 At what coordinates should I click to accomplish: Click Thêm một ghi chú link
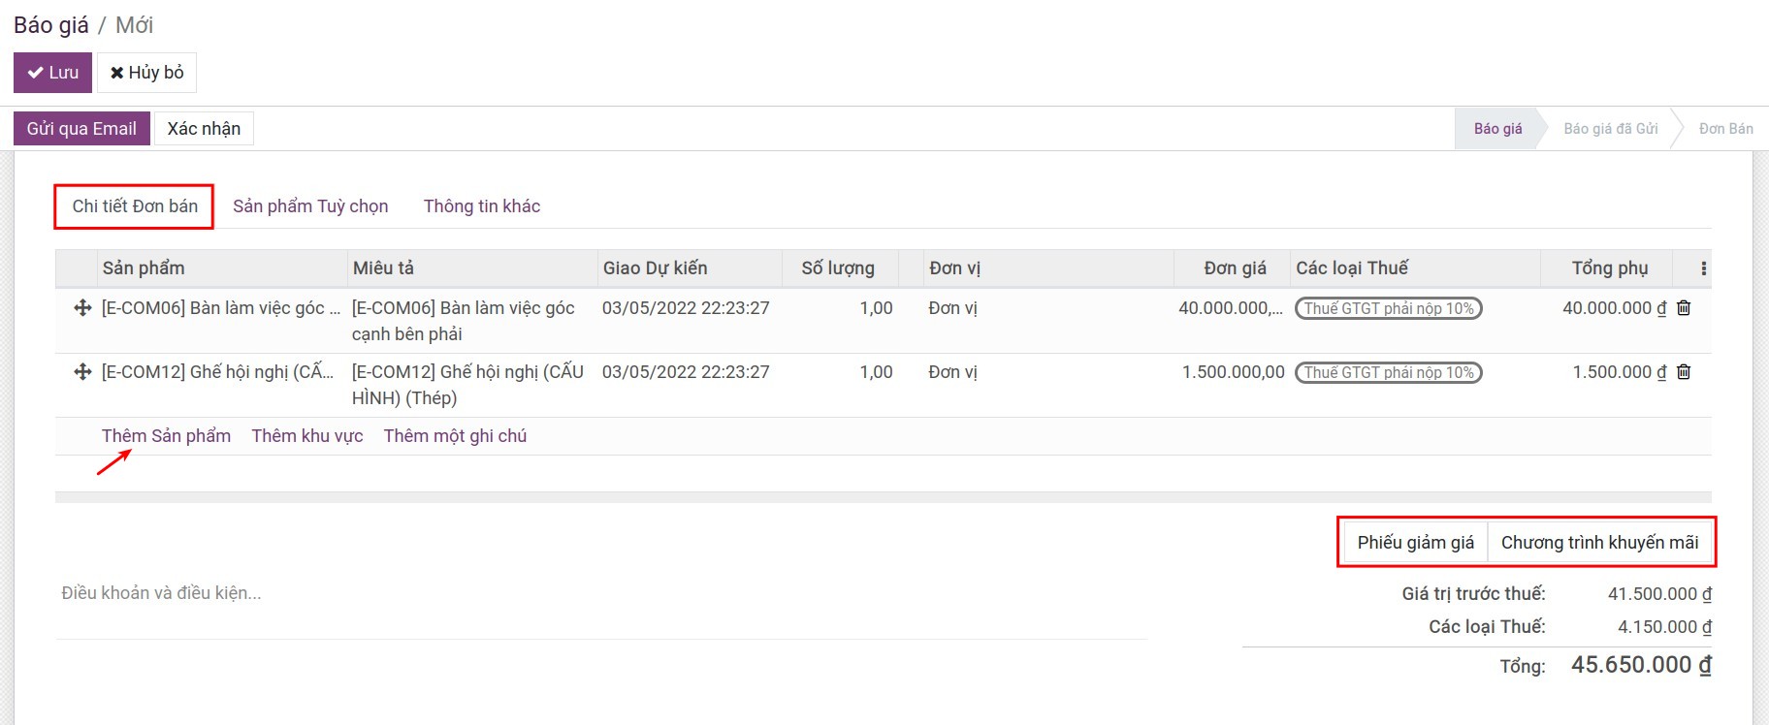tap(455, 436)
